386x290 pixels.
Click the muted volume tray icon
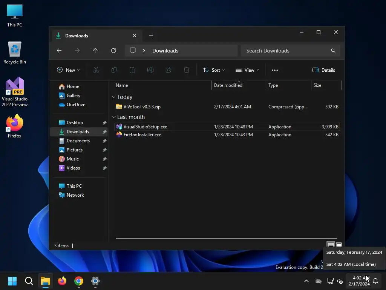pos(340,281)
